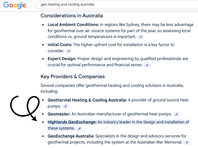Open the Highlands GeoExchange link
Screen dimensions: 198x148
tap(72, 122)
